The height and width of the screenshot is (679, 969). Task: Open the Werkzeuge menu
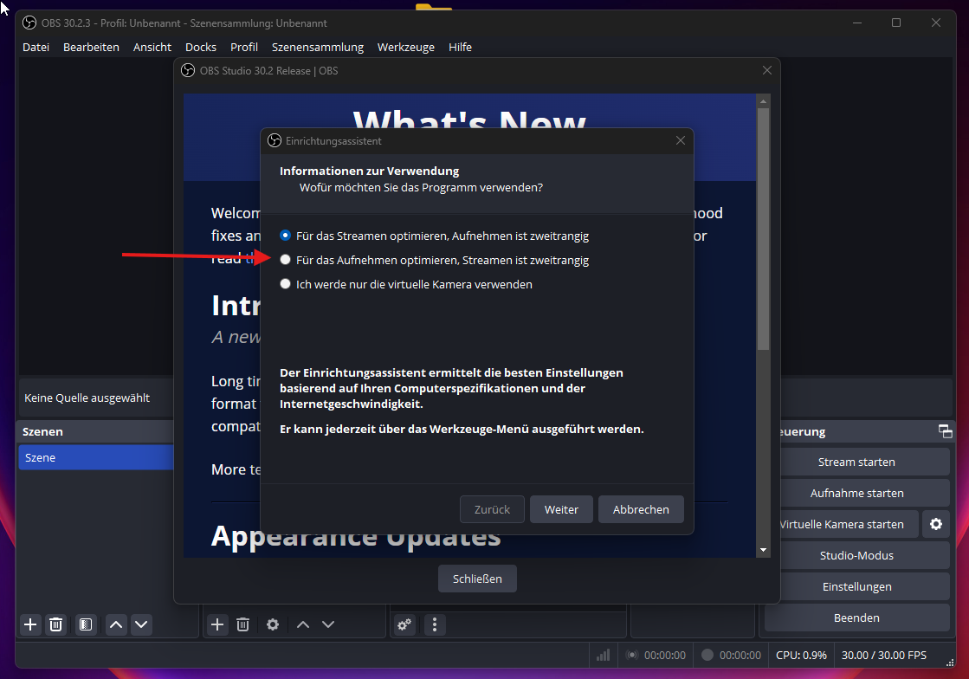click(x=406, y=47)
